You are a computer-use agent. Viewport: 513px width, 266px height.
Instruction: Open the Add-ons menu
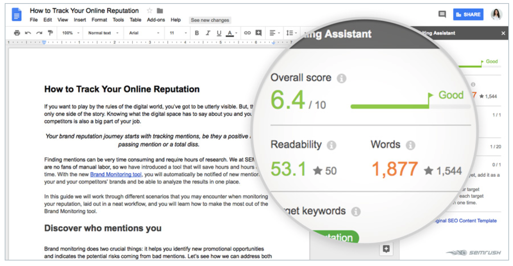[x=156, y=20]
